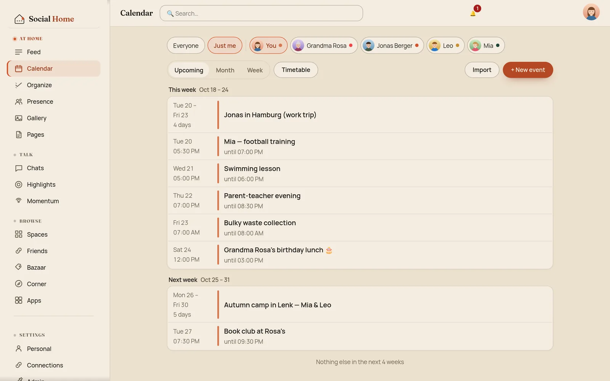The image size is (610, 381).
Task: Click the Spaces grid icon
Action: pyautogui.click(x=19, y=234)
